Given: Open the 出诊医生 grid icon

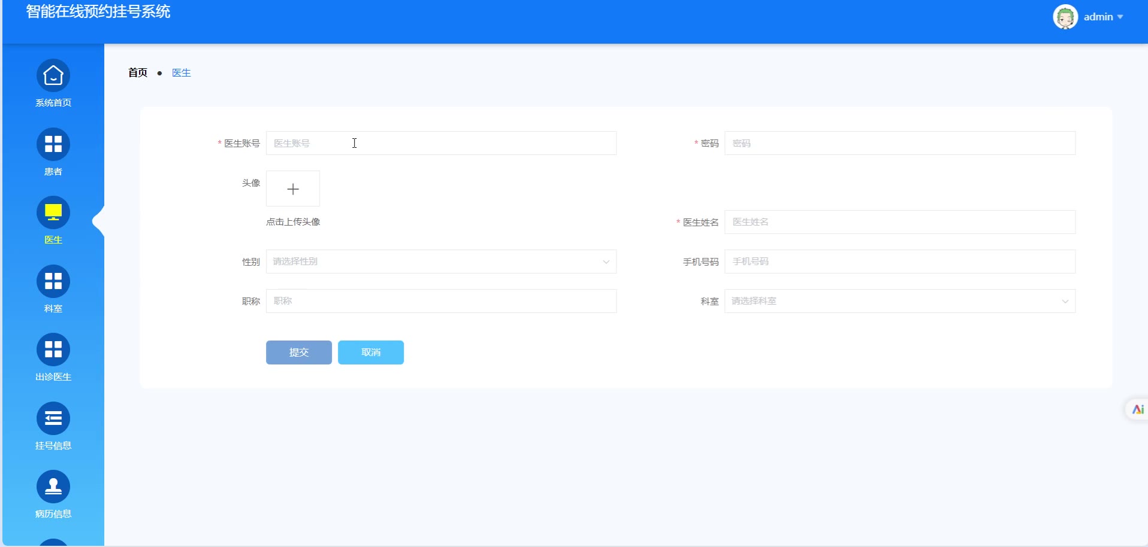Looking at the screenshot, I should tap(53, 350).
